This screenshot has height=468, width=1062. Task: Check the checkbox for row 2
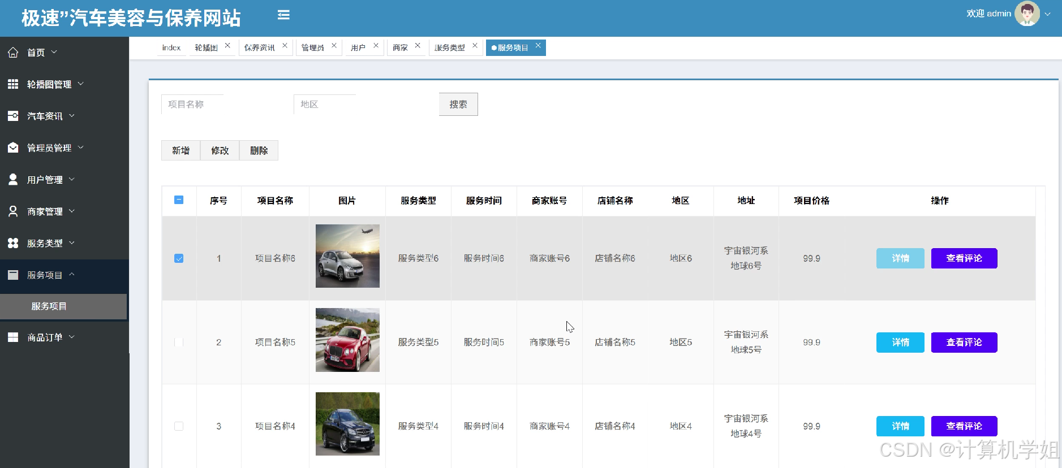[x=179, y=342]
